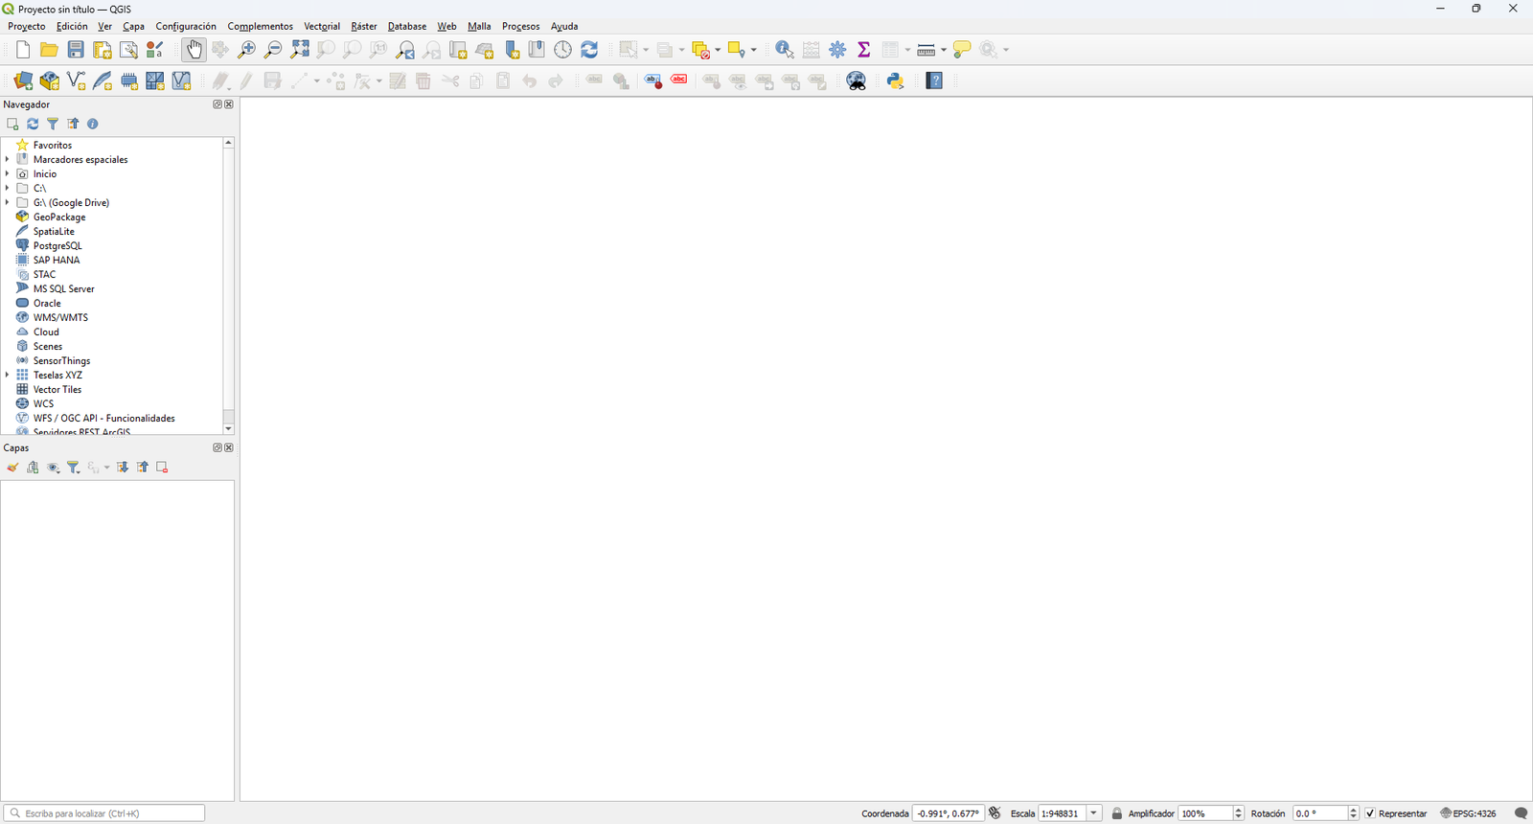Select the Zoom In magnifier tool
The height and width of the screenshot is (824, 1533).
(247, 50)
